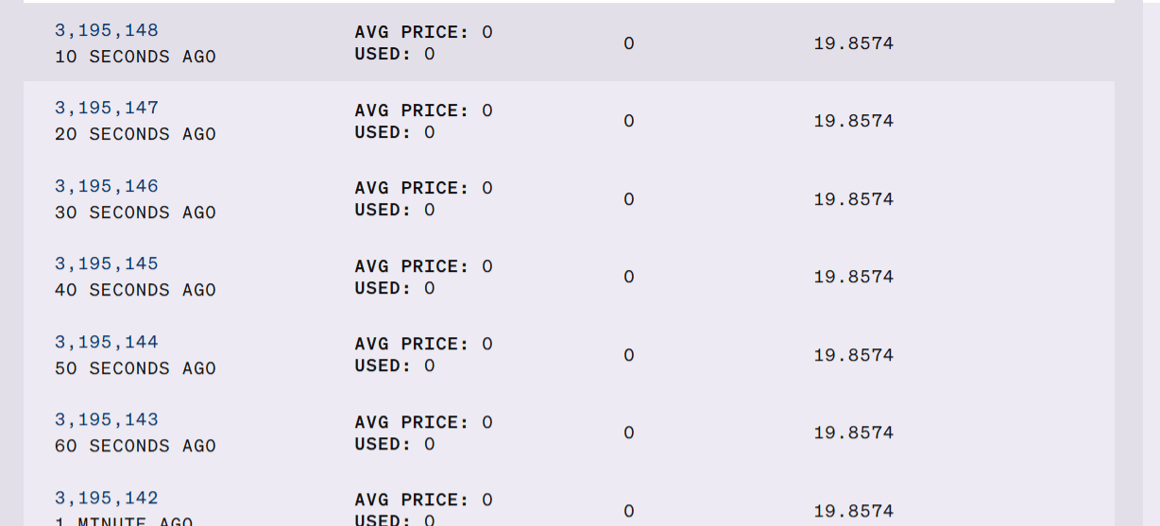Open block 3,195,148 link
The height and width of the screenshot is (526, 1160).
pyautogui.click(x=107, y=30)
